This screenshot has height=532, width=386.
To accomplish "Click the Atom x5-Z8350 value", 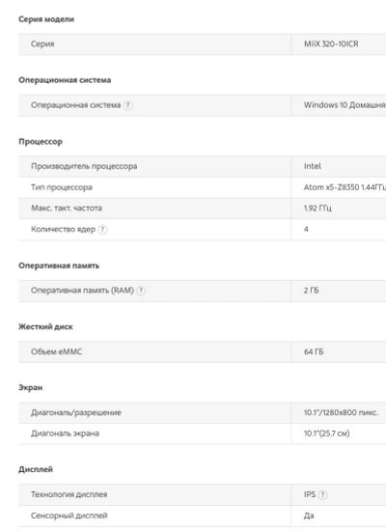I will point(345,187).
